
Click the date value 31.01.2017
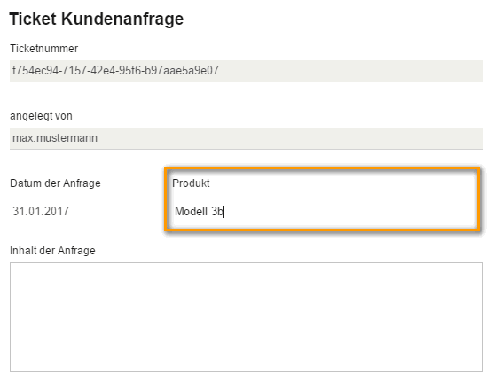click(41, 211)
